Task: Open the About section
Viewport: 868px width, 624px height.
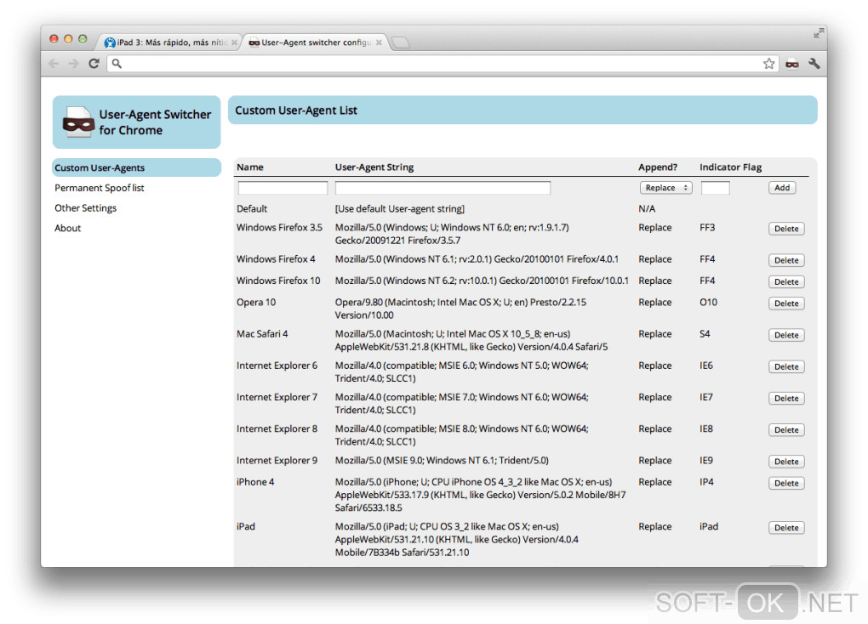Action: click(x=67, y=228)
